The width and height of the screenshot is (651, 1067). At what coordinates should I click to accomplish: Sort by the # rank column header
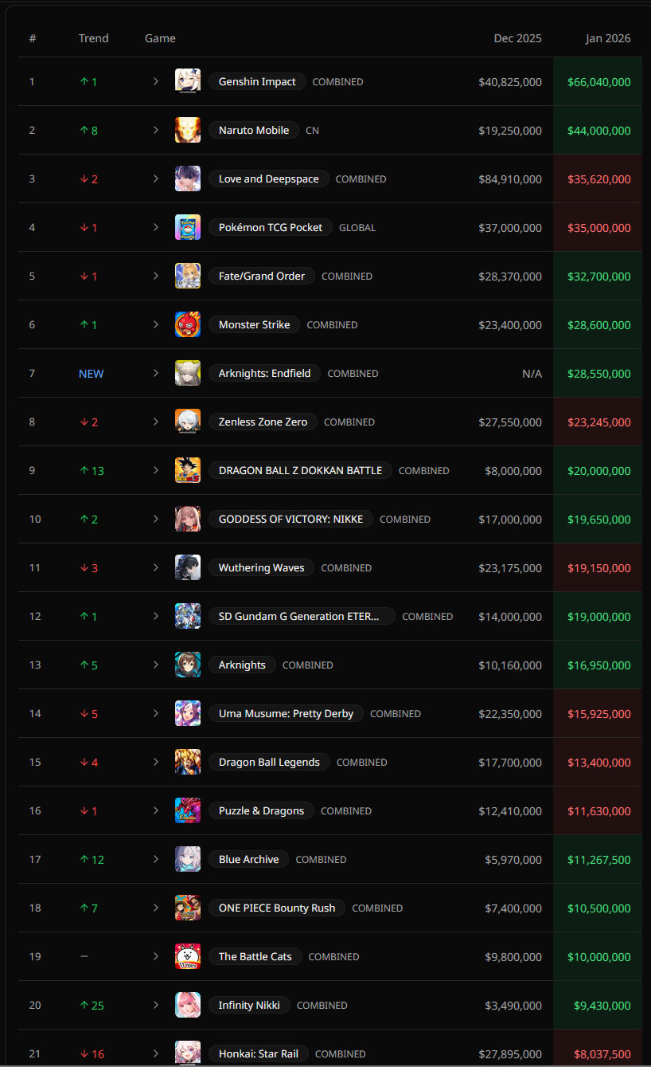pyautogui.click(x=33, y=38)
